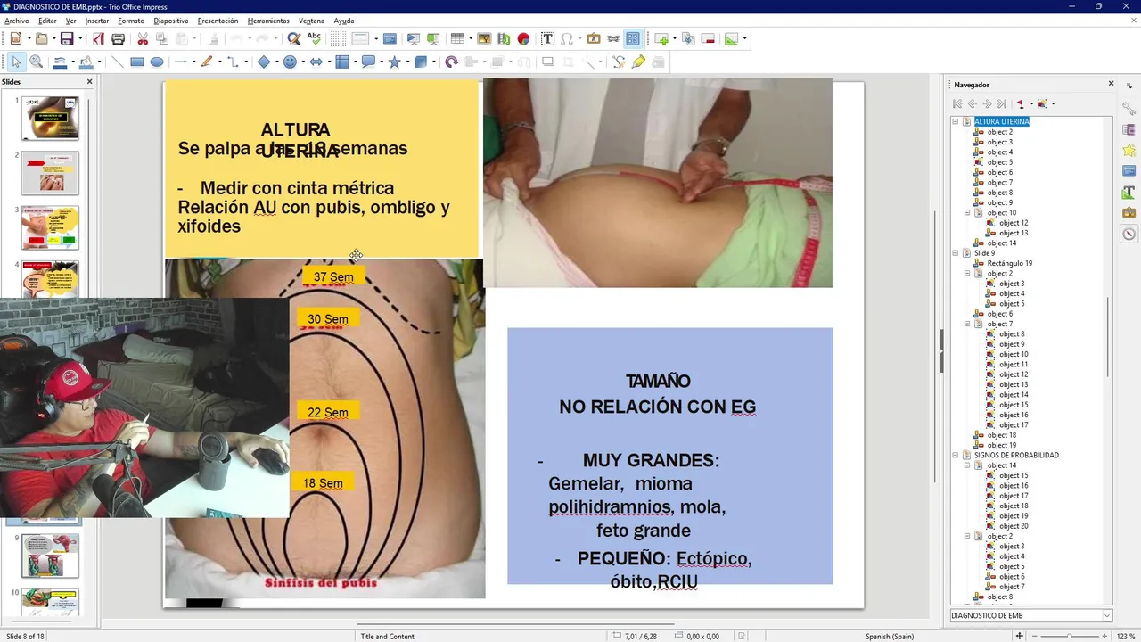Click the Print icon

click(118, 38)
